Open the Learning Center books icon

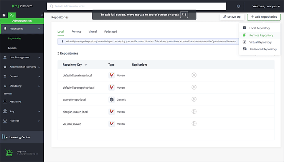click(5, 137)
